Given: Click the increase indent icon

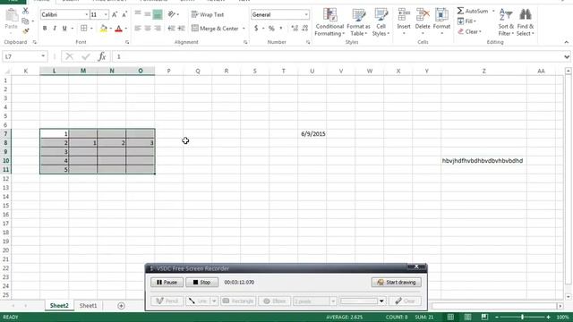Looking at the screenshot, I should pyautogui.click(x=181, y=28).
